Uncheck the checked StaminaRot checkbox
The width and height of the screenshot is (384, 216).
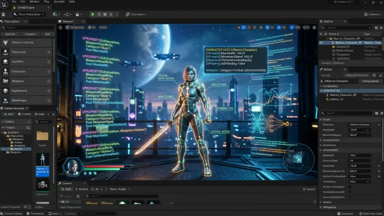click(x=350, y=197)
